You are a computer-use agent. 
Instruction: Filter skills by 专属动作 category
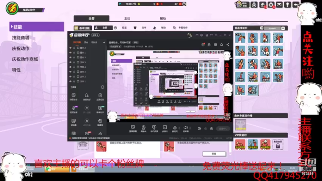coord(180,28)
